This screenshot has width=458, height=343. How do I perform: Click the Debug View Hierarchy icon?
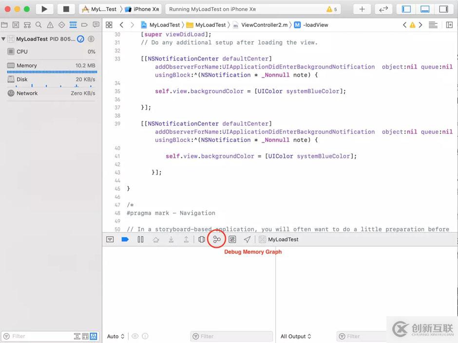pyautogui.click(x=201, y=239)
